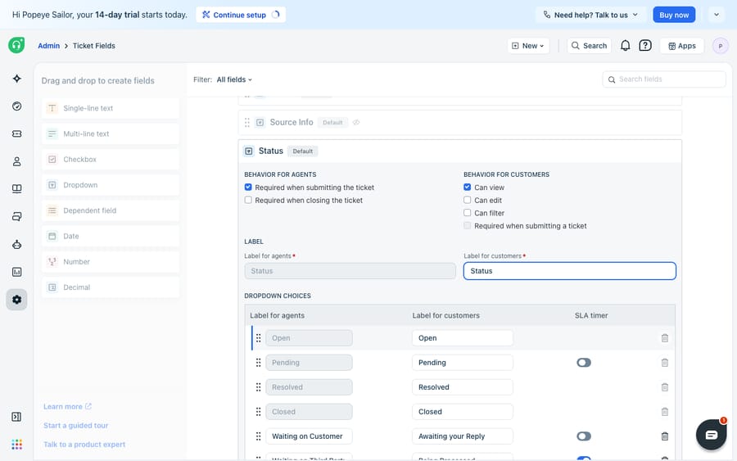Uncheck Can view for customers
This screenshot has height=461, width=737.
click(x=468, y=187)
